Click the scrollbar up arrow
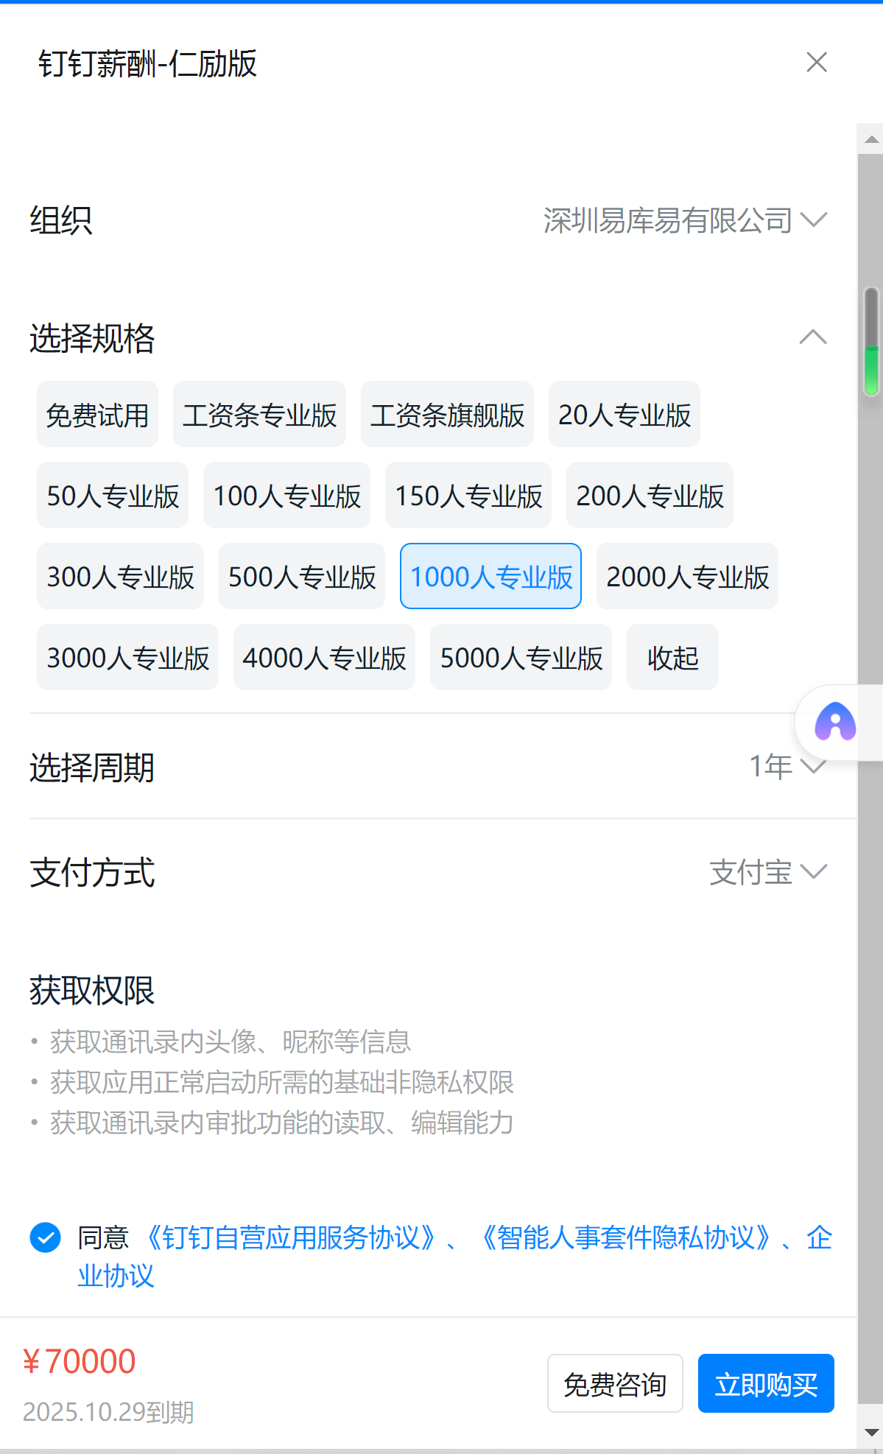The image size is (883, 1454). (x=871, y=138)
